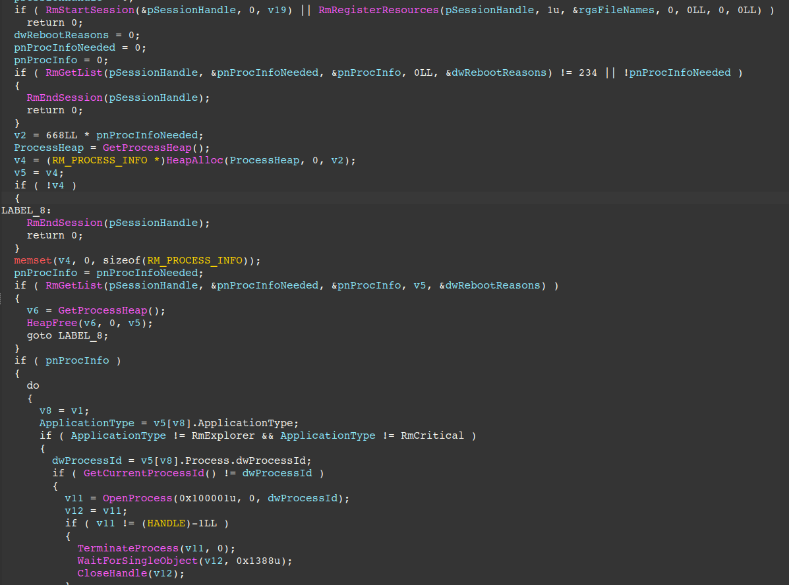Image resolution: width=789 pixels, height=585 pixels.
Task: Select the RmCritical enum value
Action: click(432, 435)
